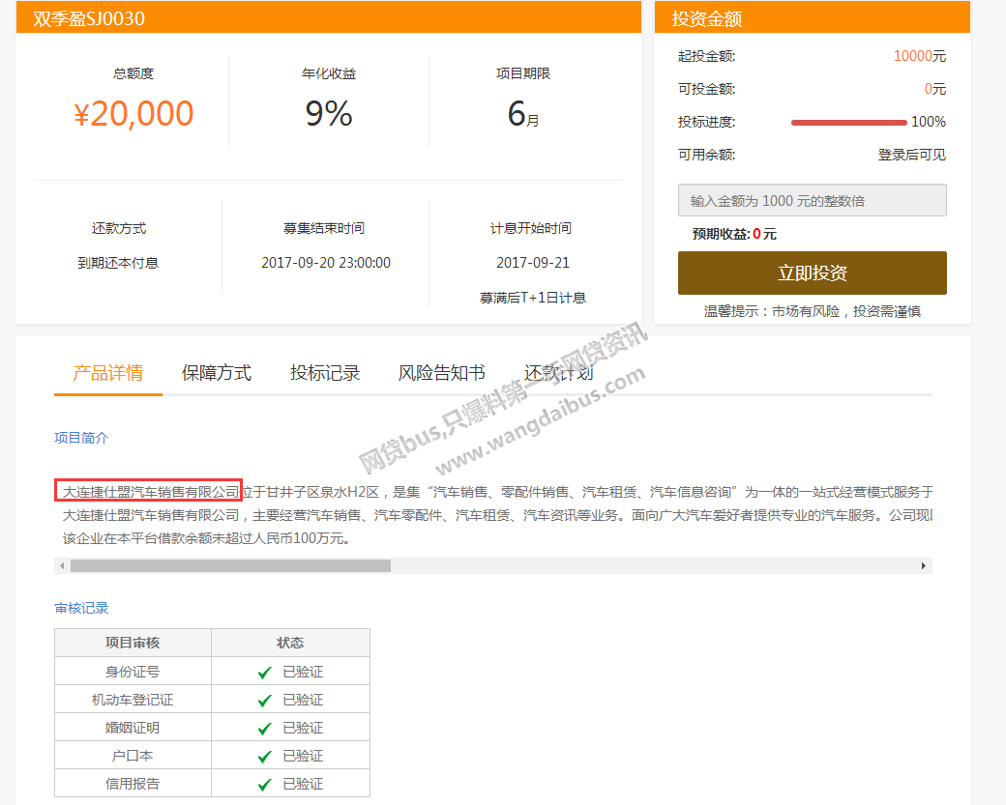The image size is (1006, 805).
Task: Click the 登录后可见 balance text
Action: pos(911,155)
